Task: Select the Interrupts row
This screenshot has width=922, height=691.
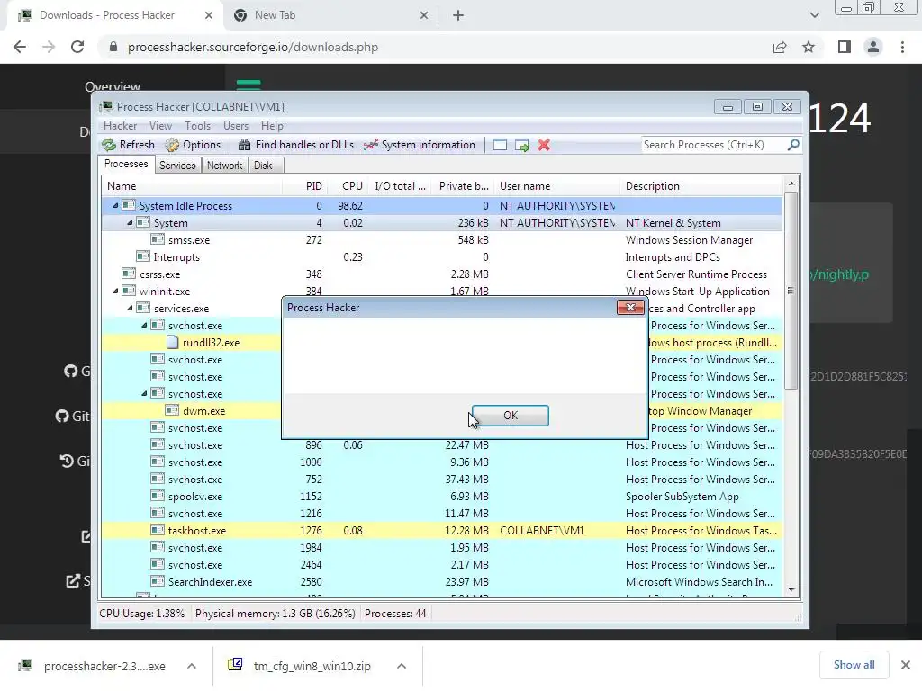Action: point(441,256)
